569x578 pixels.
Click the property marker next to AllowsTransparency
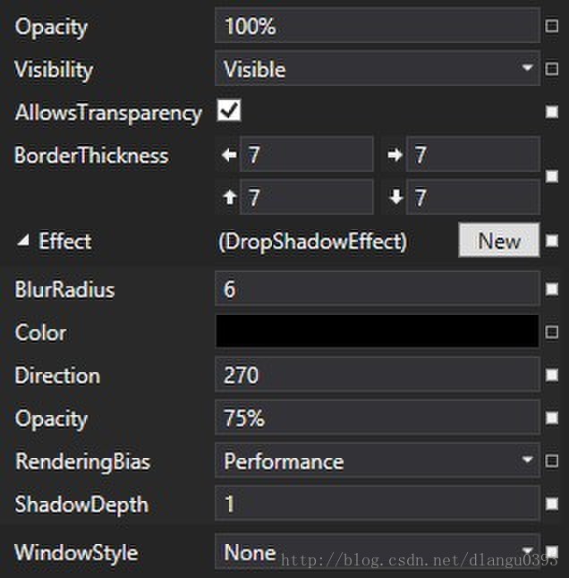(x=551, y=112)
